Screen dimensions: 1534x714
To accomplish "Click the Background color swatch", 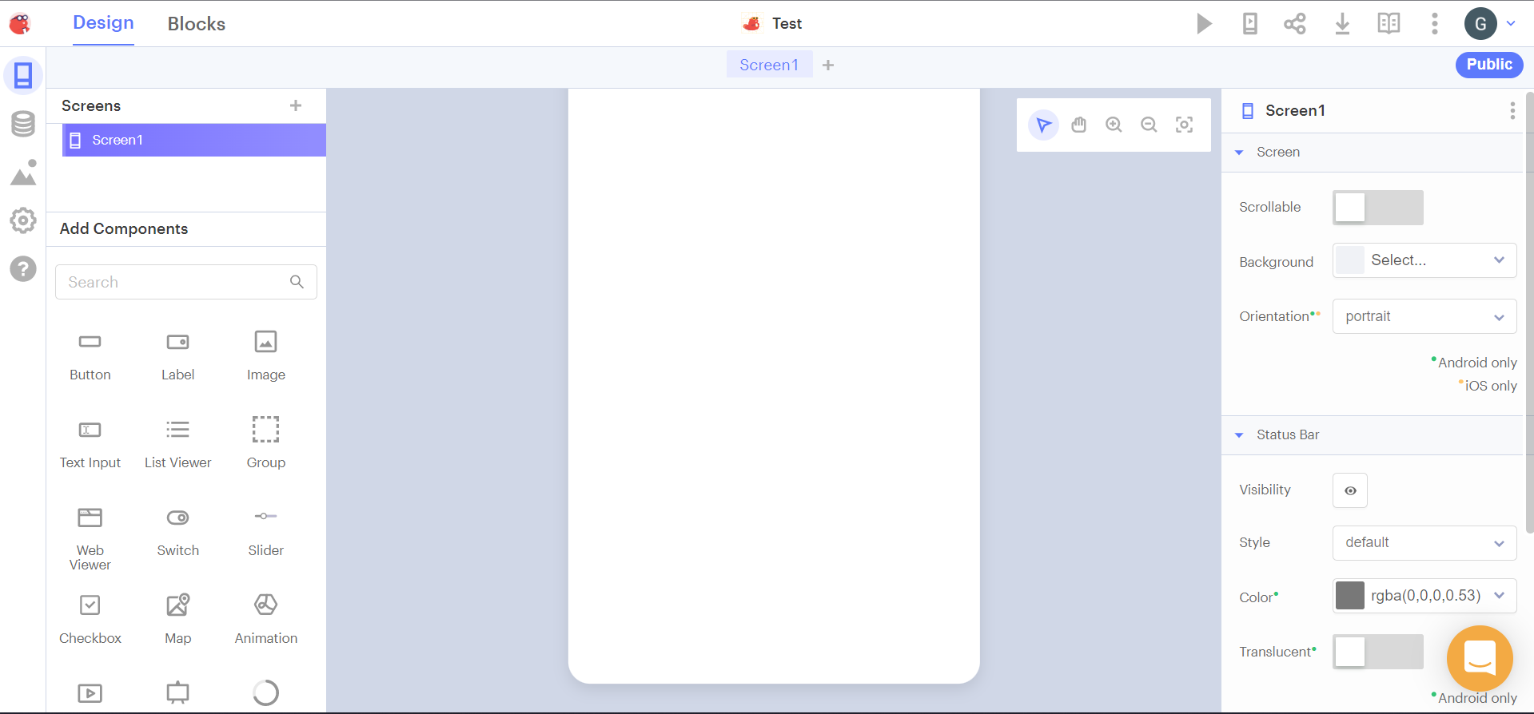I will [1350, 260].
